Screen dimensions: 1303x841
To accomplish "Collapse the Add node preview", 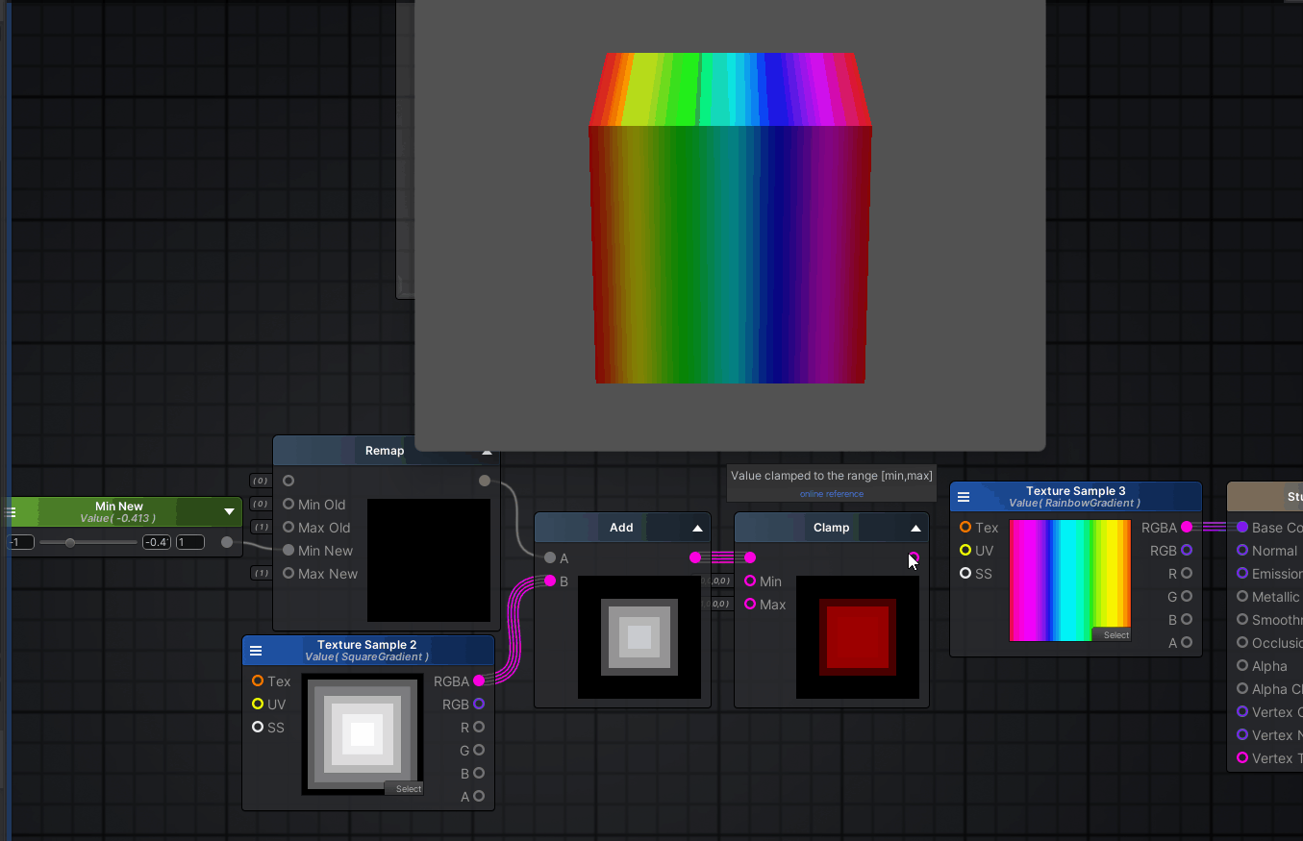I will (697, 528).
